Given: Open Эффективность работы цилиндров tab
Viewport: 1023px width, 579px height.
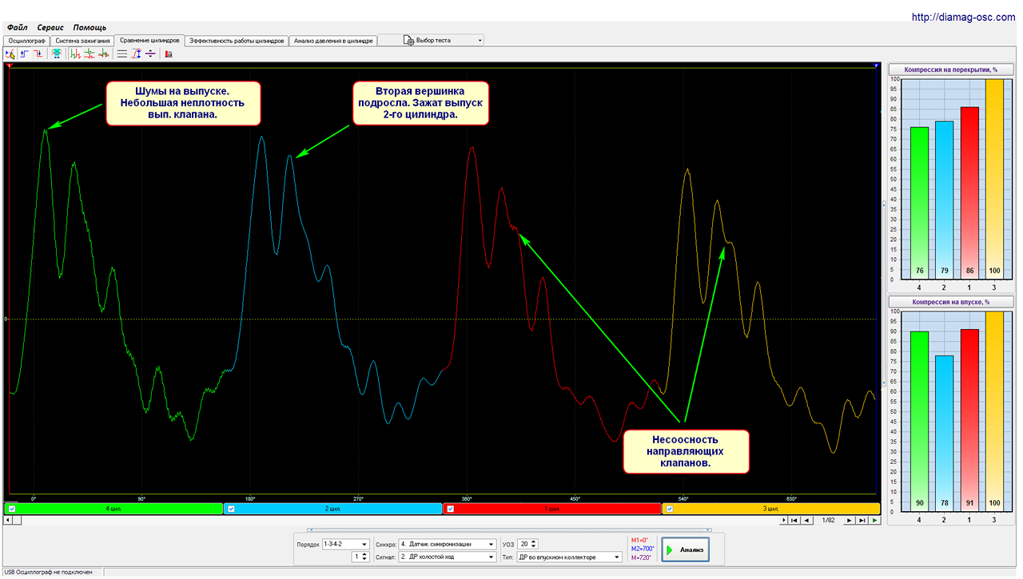Looking at the screenshot, I should 236,40.
